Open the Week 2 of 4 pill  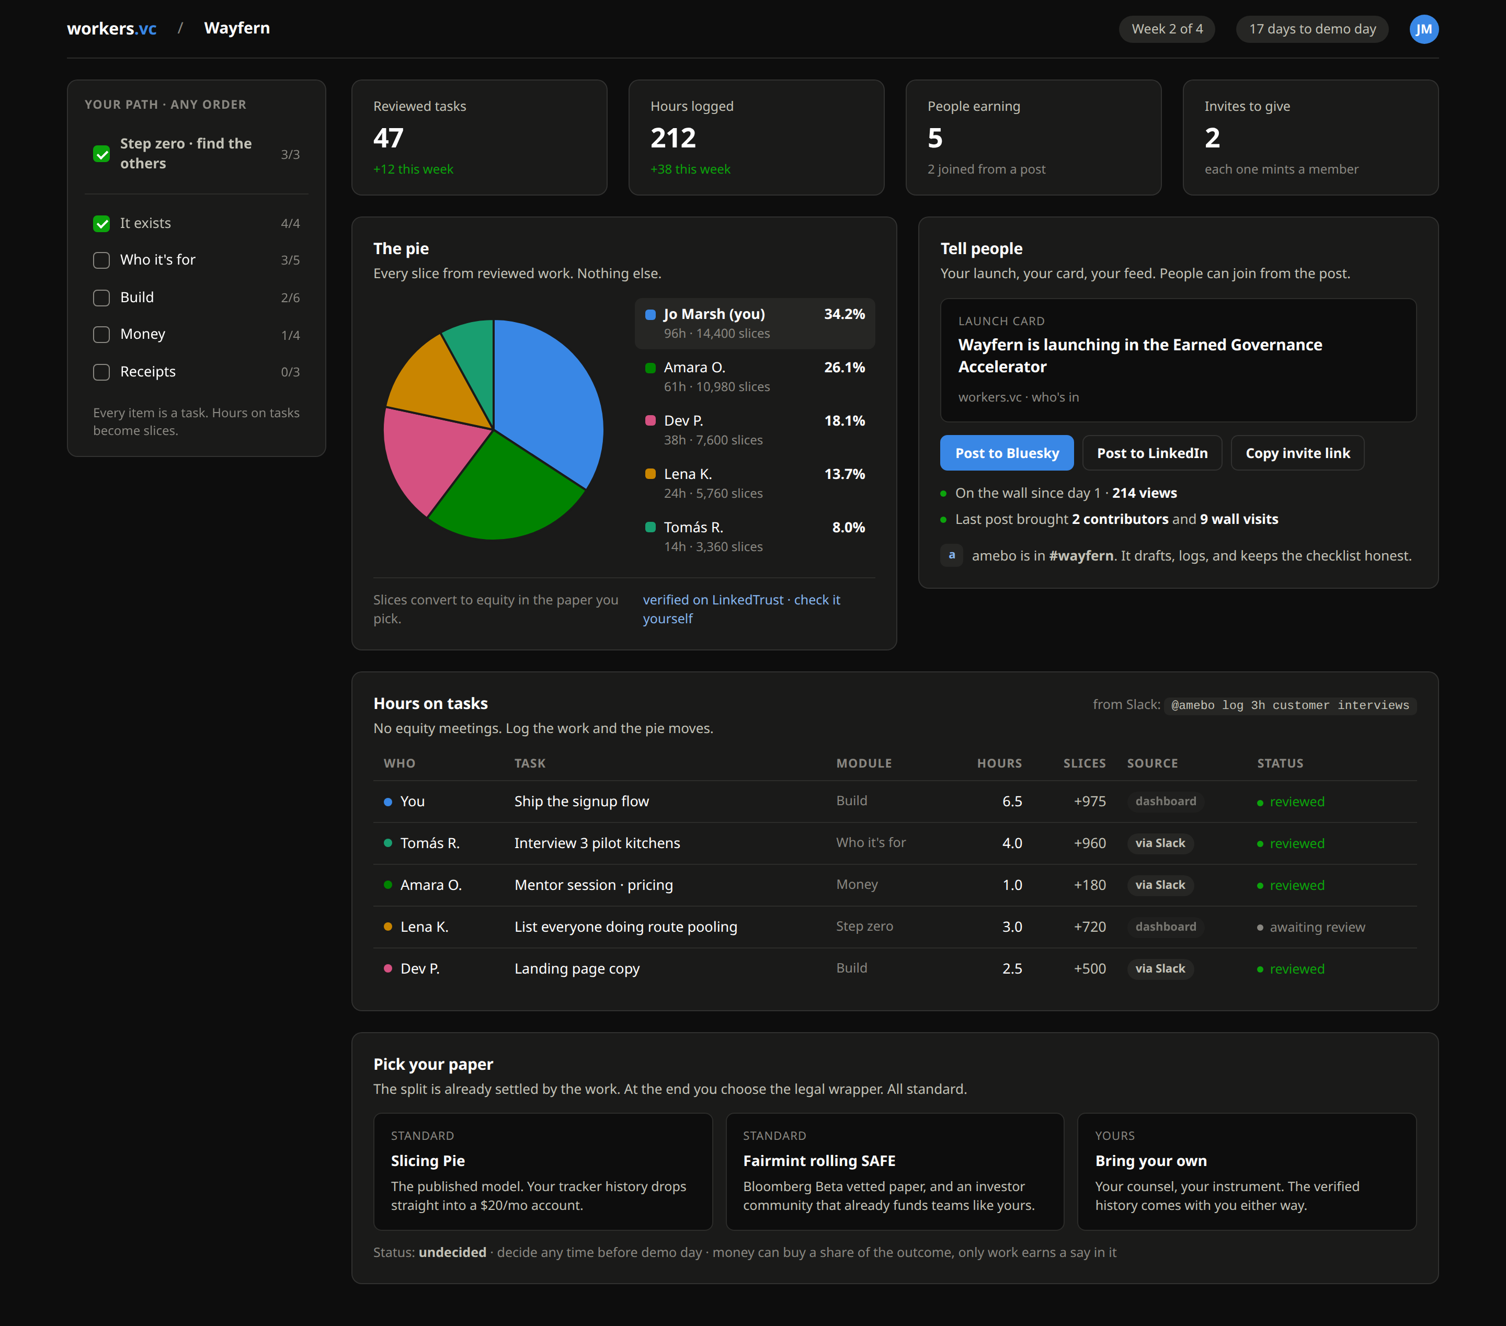point(1167,29)
